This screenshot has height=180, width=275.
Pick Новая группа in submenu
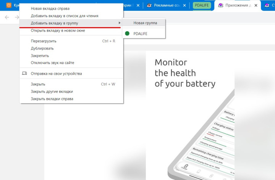point(145,23)
